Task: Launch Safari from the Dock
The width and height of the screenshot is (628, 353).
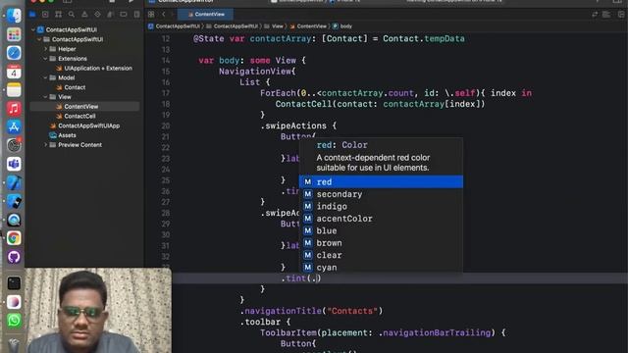Action: (14, 53)
